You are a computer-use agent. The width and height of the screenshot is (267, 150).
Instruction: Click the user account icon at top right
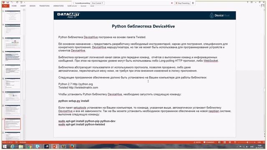coord(262,6)
